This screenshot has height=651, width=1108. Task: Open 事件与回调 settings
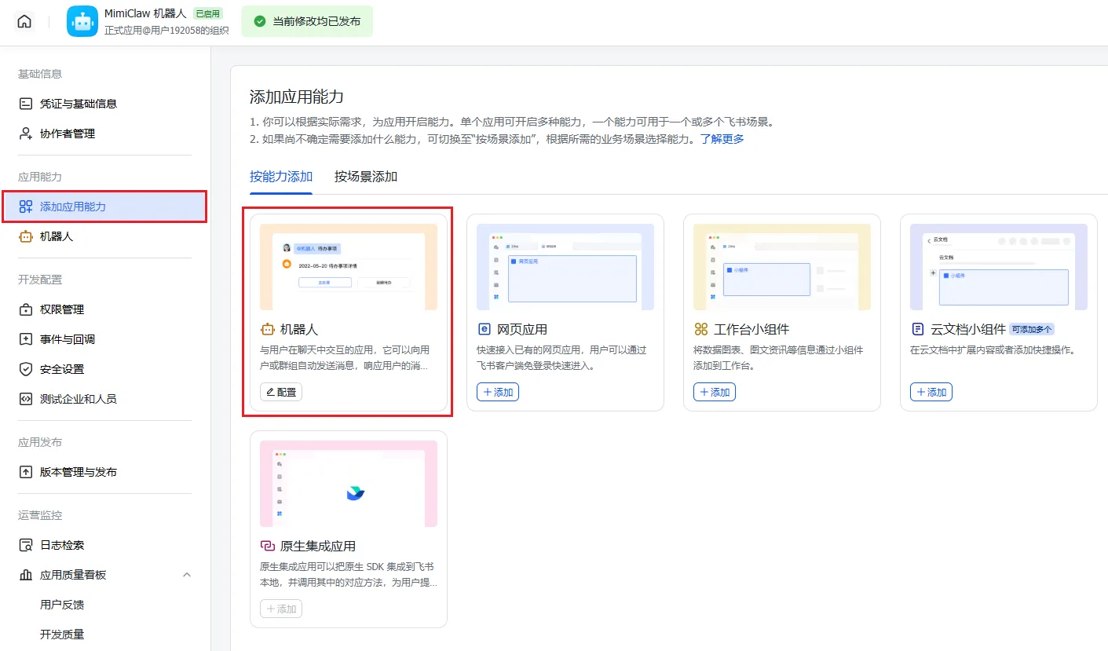pyautogui.click(x=68, y=339)
